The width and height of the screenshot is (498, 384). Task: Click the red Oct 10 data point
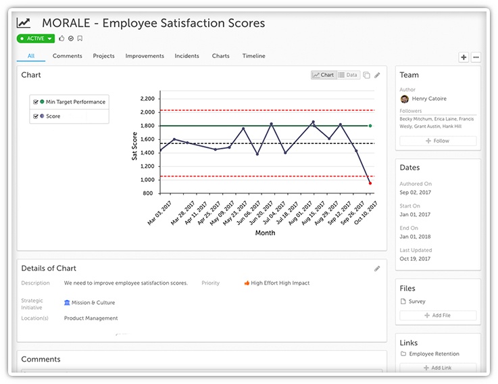370,183
